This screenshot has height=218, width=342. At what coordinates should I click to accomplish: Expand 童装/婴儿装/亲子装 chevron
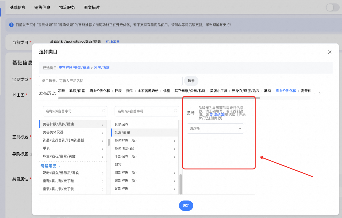click(103, 190)
